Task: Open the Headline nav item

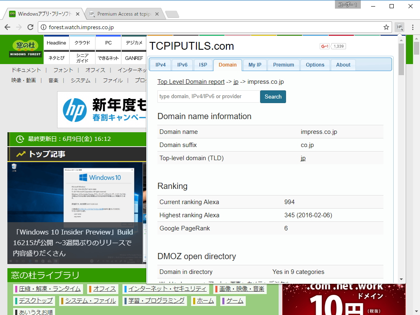Action: pyautogui.click(x=56, y=43)
